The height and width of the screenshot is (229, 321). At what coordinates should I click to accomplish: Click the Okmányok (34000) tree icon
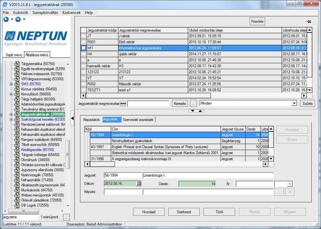17,160
